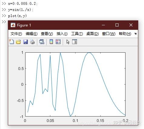Save the figure with floppy disk icon
The width and height of the screenshot is (144, 129).
25,42
